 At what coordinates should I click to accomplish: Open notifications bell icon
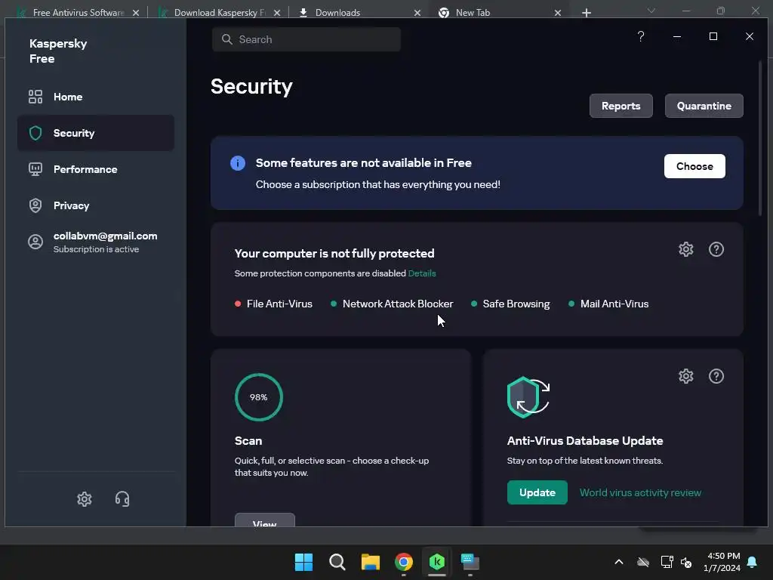[x=753, y=562]
